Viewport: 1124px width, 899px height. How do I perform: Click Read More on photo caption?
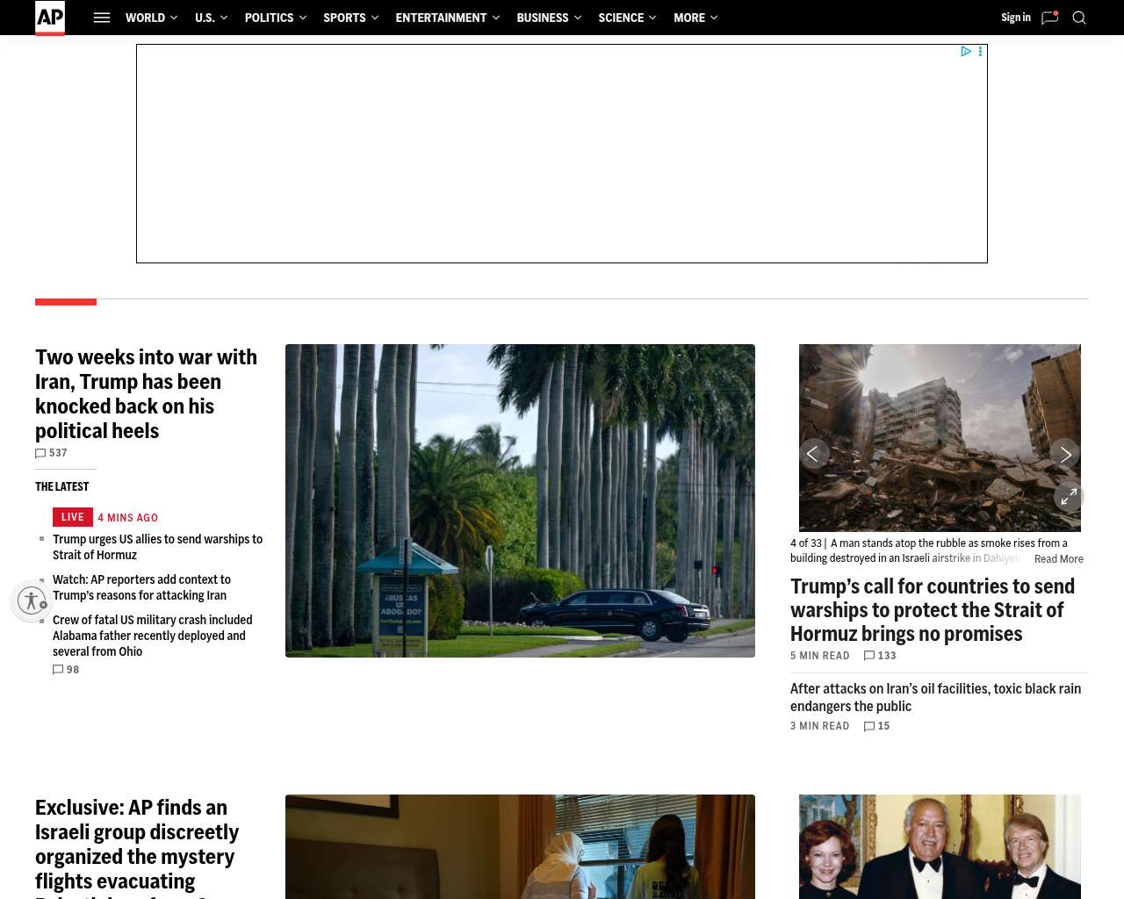click(x=1058, y=559)
